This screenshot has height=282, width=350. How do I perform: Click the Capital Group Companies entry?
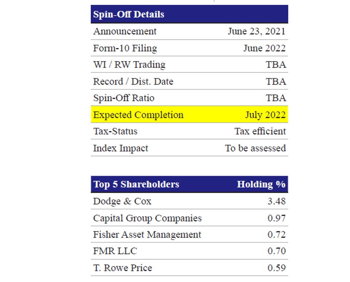pyautogui.click(x=147, y=218)
